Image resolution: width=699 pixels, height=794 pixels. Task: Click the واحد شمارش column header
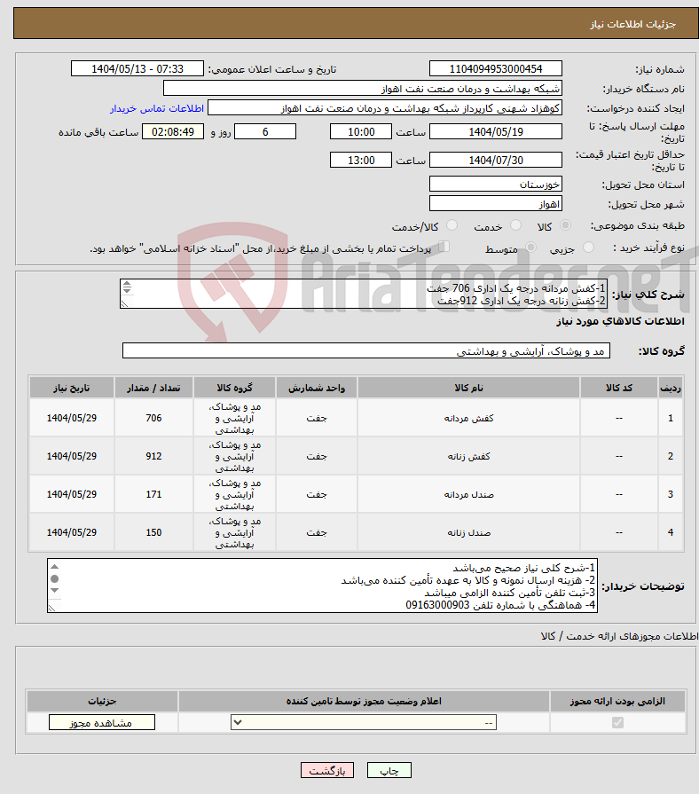point(317,388)
